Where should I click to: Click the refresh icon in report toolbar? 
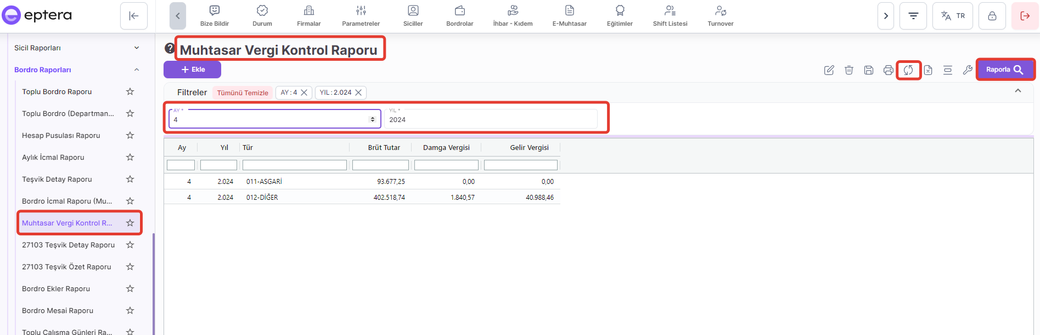[x=908, y=70]
